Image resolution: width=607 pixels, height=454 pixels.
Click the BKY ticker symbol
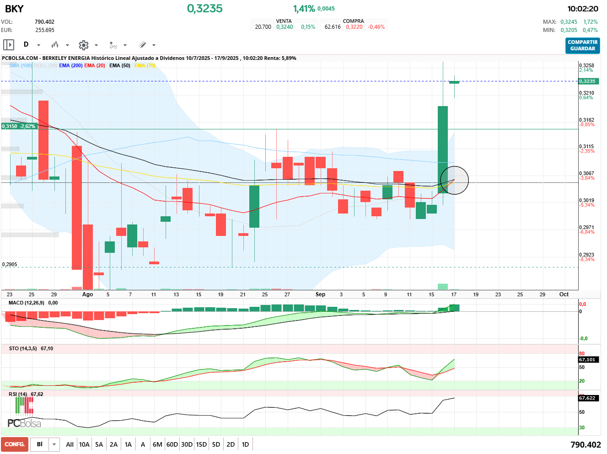point(14,9)
